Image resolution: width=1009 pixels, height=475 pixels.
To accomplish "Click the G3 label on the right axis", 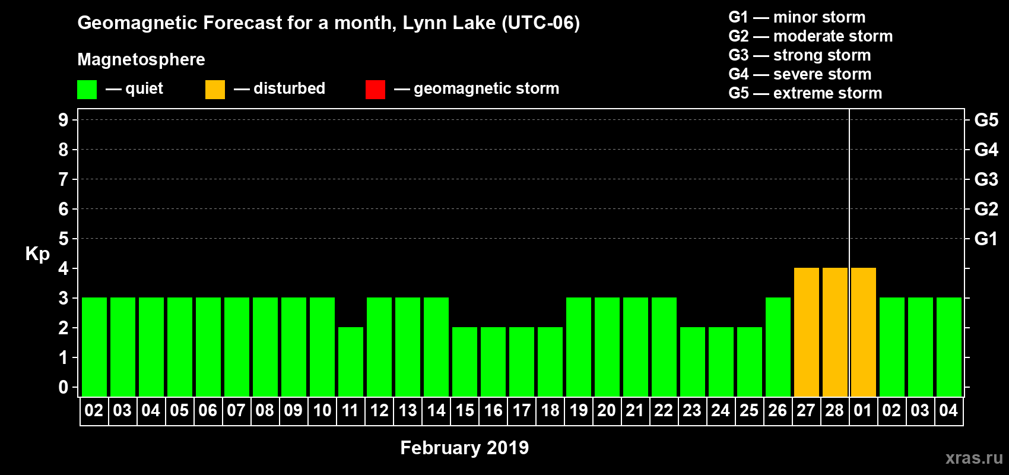I will 986,179.
